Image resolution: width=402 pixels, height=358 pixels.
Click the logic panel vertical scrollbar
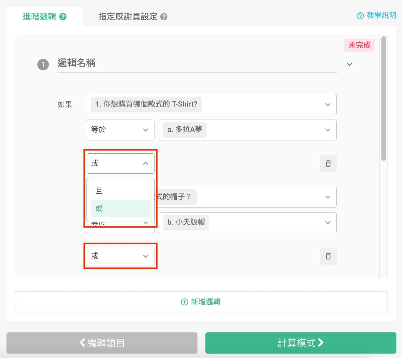(x=383, y=98)
